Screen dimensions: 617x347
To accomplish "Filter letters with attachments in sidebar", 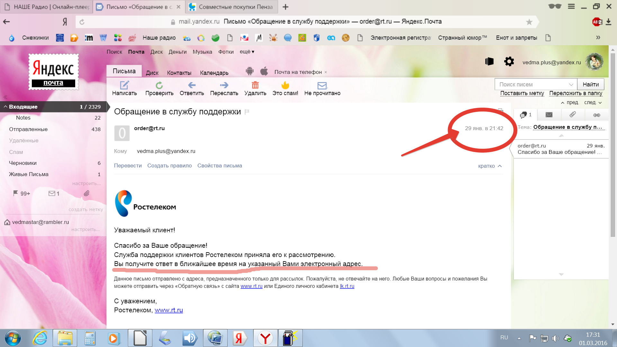I will coord(86,193).
